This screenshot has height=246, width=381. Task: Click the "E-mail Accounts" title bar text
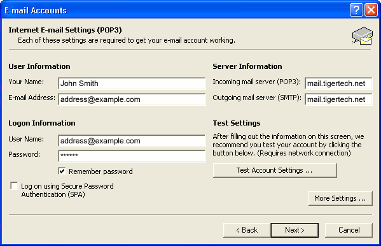tap(36, 10)
